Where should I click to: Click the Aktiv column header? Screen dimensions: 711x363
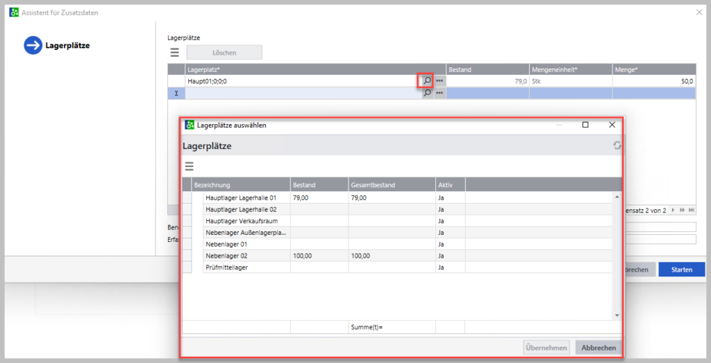[x=450, y=185]
